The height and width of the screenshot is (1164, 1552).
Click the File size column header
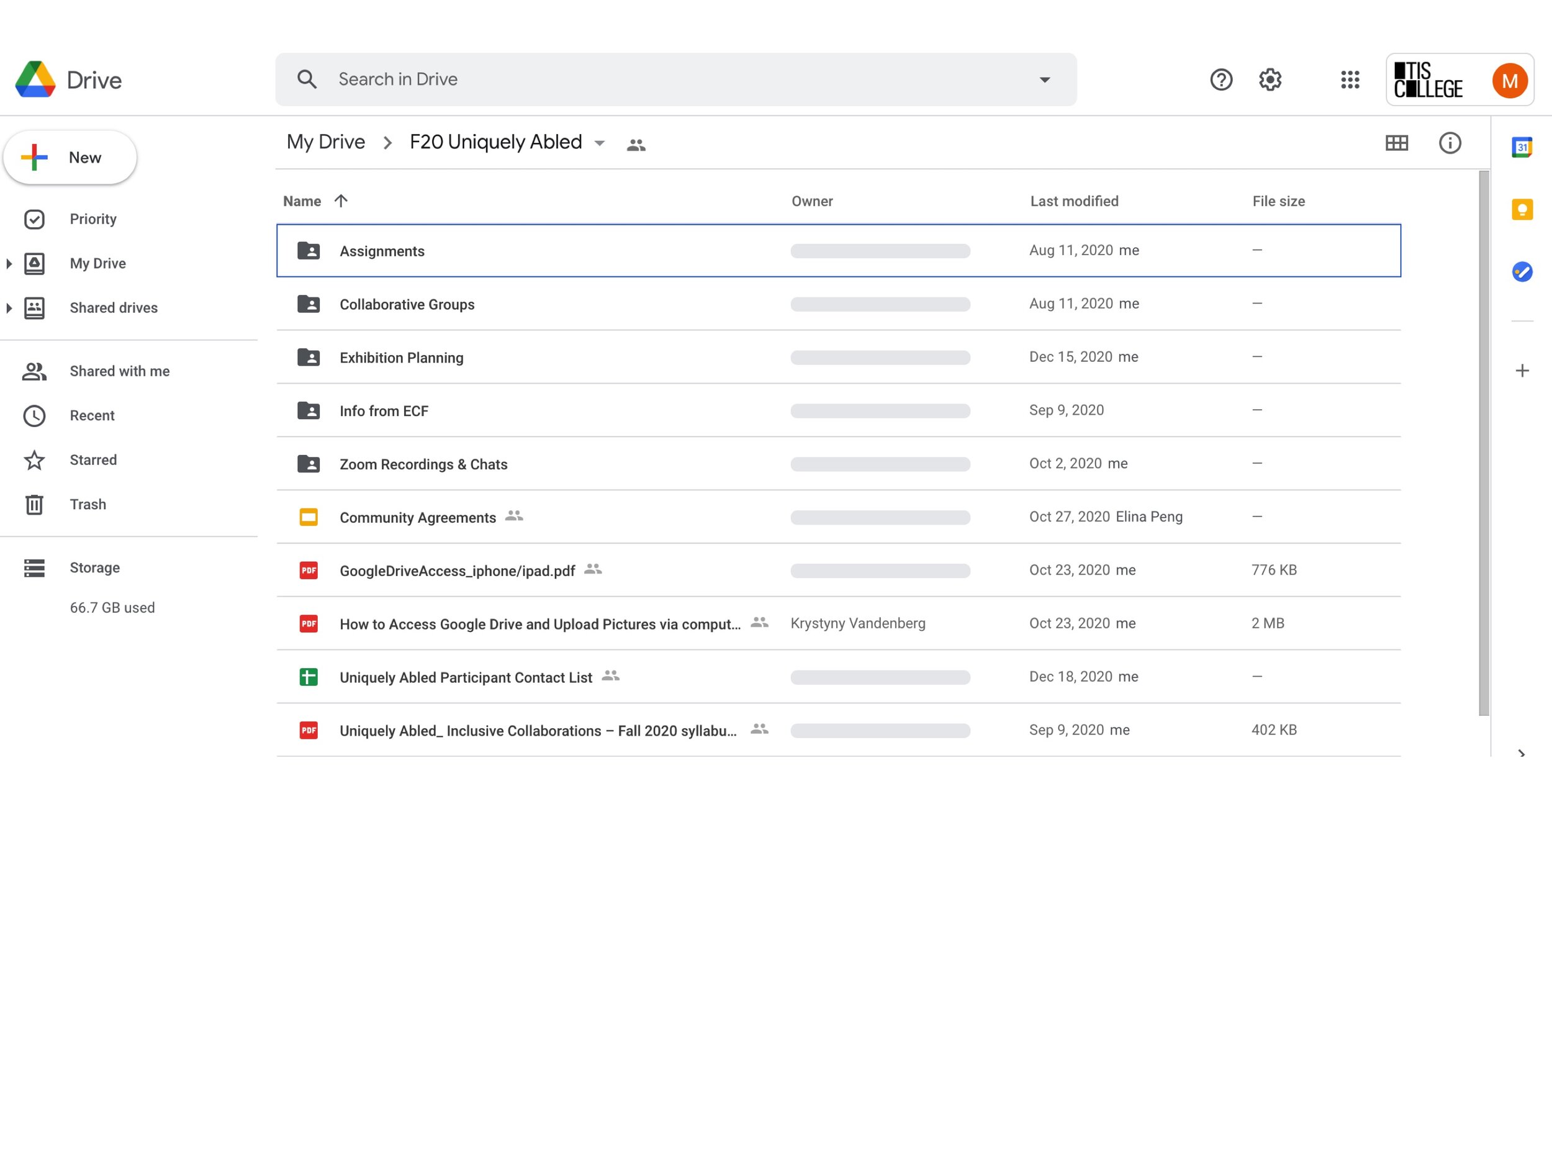coord(1278,201)
